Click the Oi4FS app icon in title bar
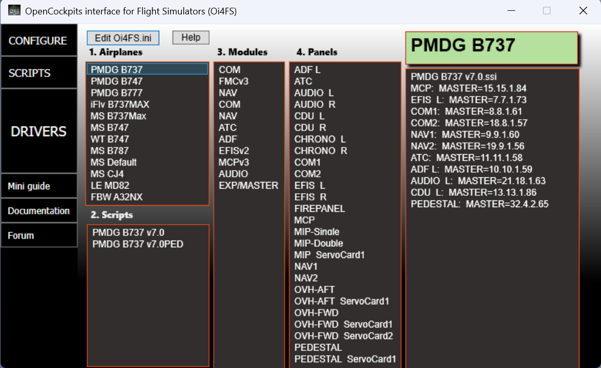601x368 pixels. click(x=14, y=10)
